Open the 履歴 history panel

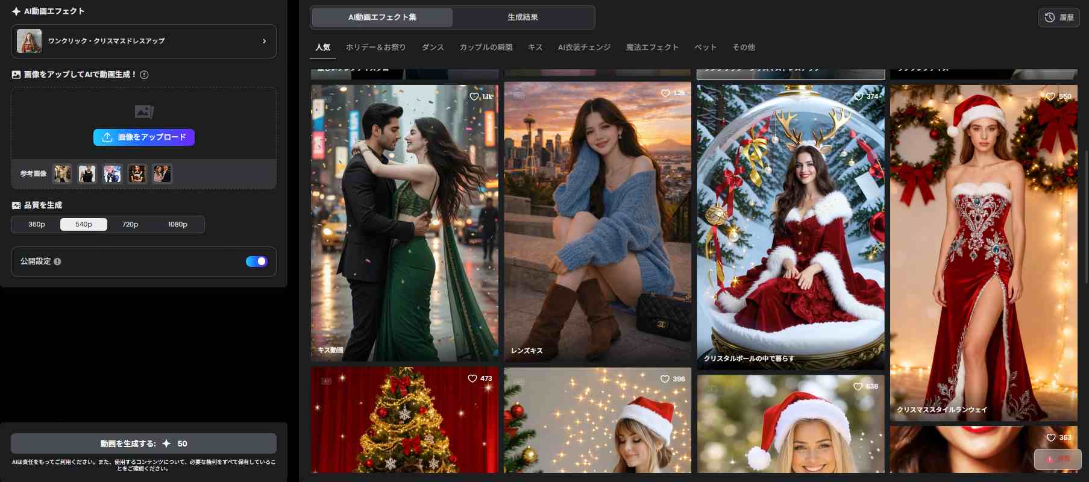tap(1058, 17)
